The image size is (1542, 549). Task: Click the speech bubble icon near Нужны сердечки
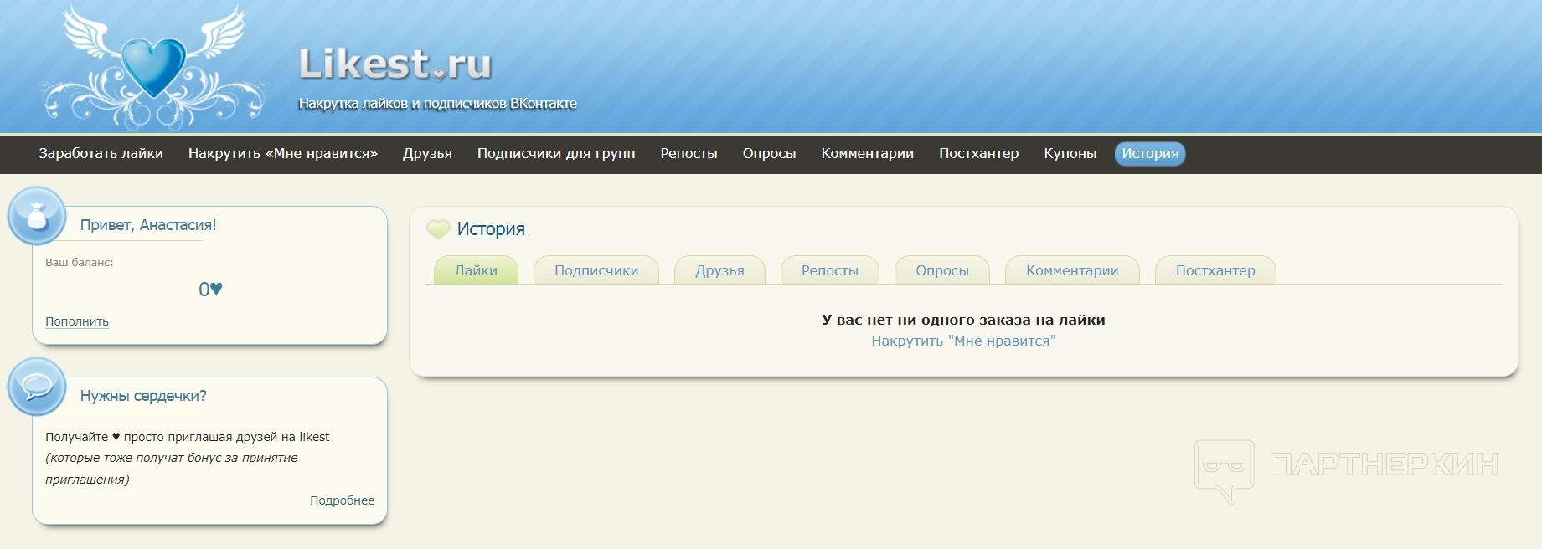[x=37, y=387]
